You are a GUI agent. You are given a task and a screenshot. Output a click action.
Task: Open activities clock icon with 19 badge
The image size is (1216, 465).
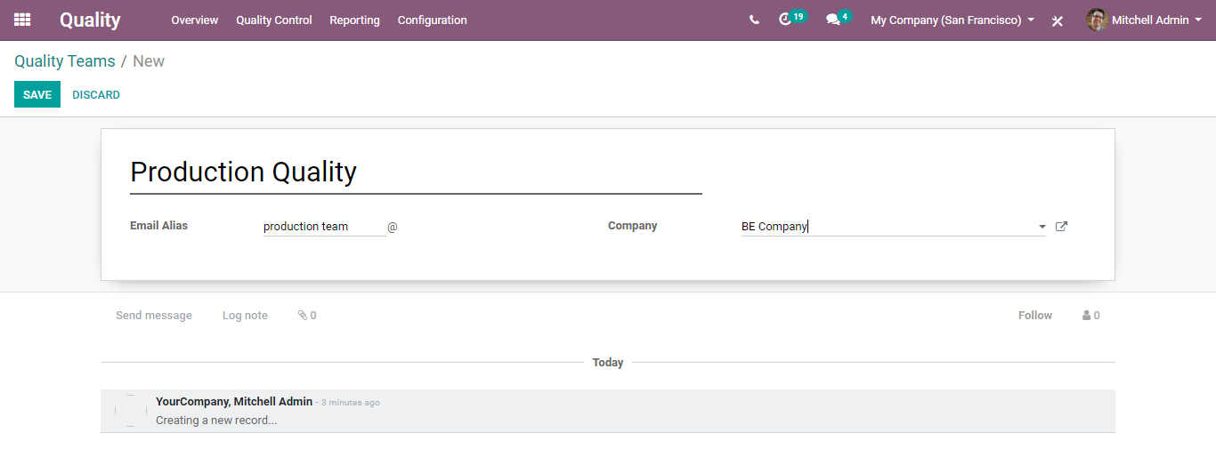(784, 20)
